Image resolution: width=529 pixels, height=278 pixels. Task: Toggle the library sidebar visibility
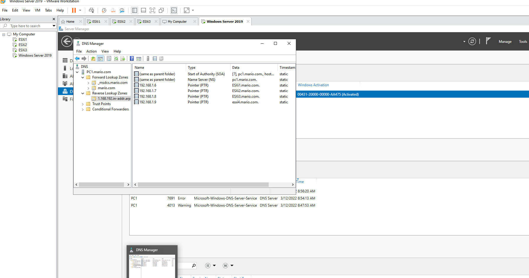tap(135, 10)
